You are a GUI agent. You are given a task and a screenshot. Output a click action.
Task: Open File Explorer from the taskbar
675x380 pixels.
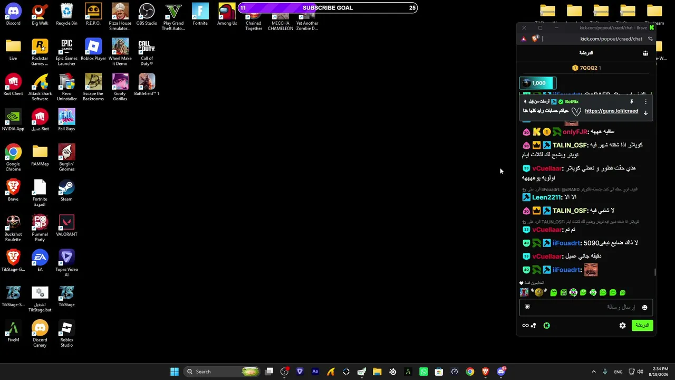[377, 372]
